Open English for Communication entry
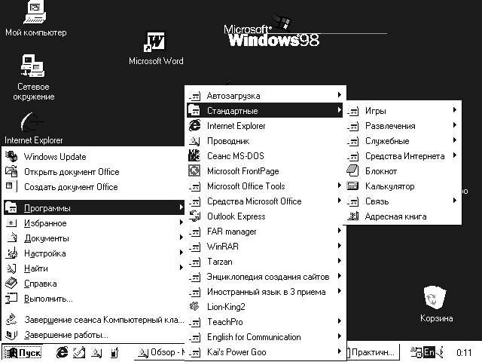Viewport: 482px width, 362px height. 265,337
